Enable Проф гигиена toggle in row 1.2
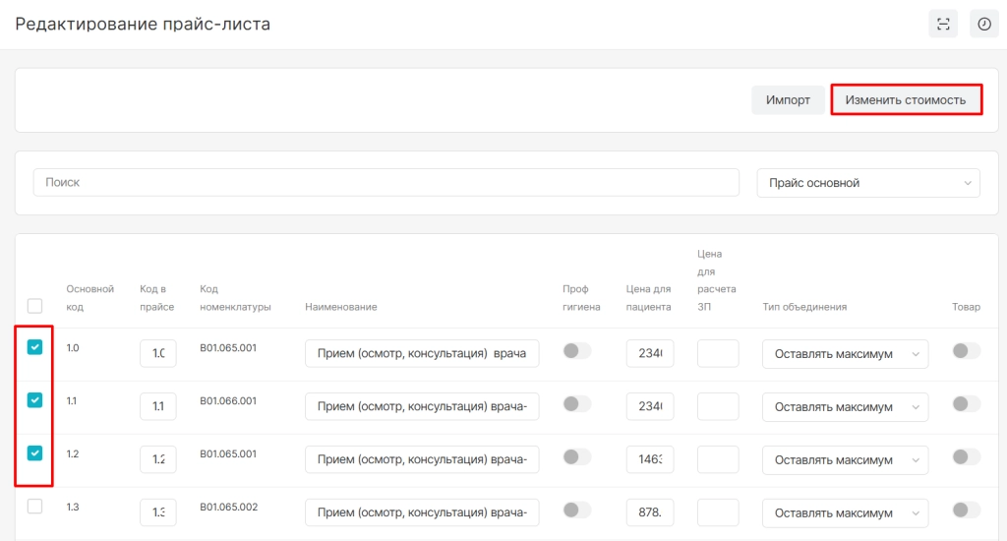The height and width of the screenshot is (541, 1007). click(x=576, y=457)
